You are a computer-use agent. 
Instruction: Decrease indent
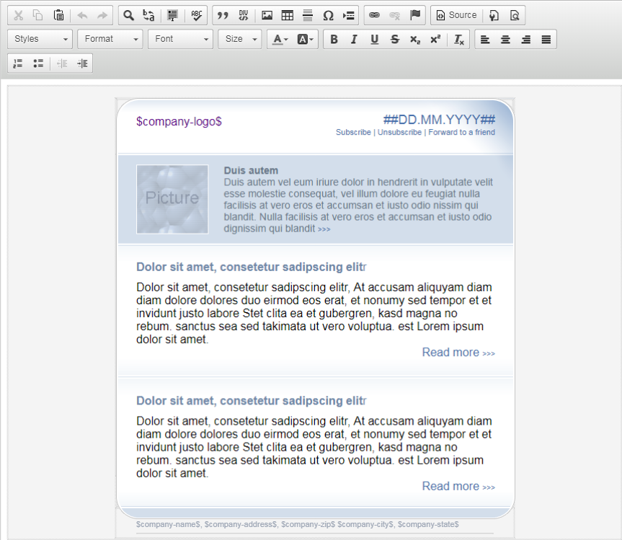click(62, 63)
